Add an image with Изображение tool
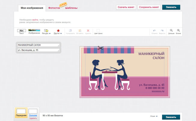This screenshot has height=121, width=196. (x=34, y=32)
